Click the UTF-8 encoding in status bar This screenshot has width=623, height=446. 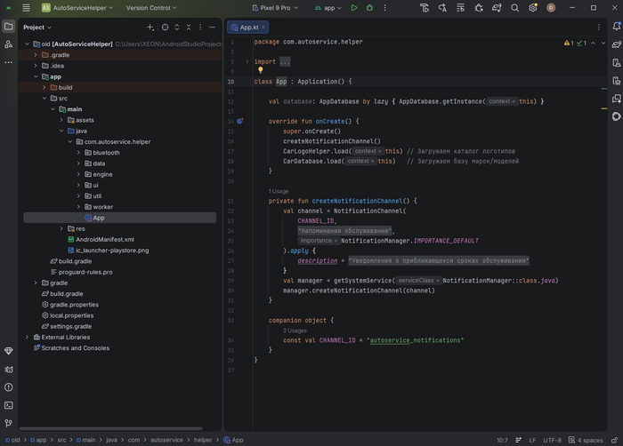click(x=552, y=440)
